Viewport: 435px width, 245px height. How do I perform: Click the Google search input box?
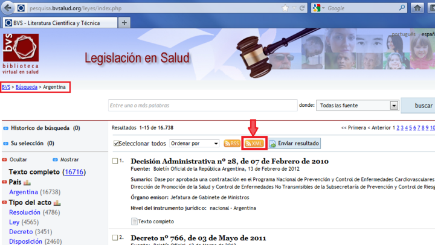(362, 8)
